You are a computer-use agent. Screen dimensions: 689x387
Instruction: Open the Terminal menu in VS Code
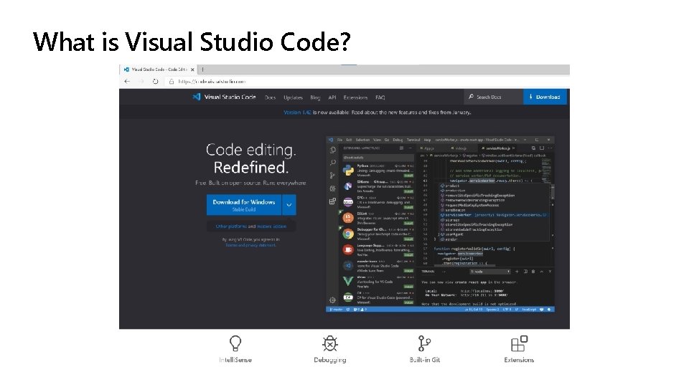(x=413, y=140)
